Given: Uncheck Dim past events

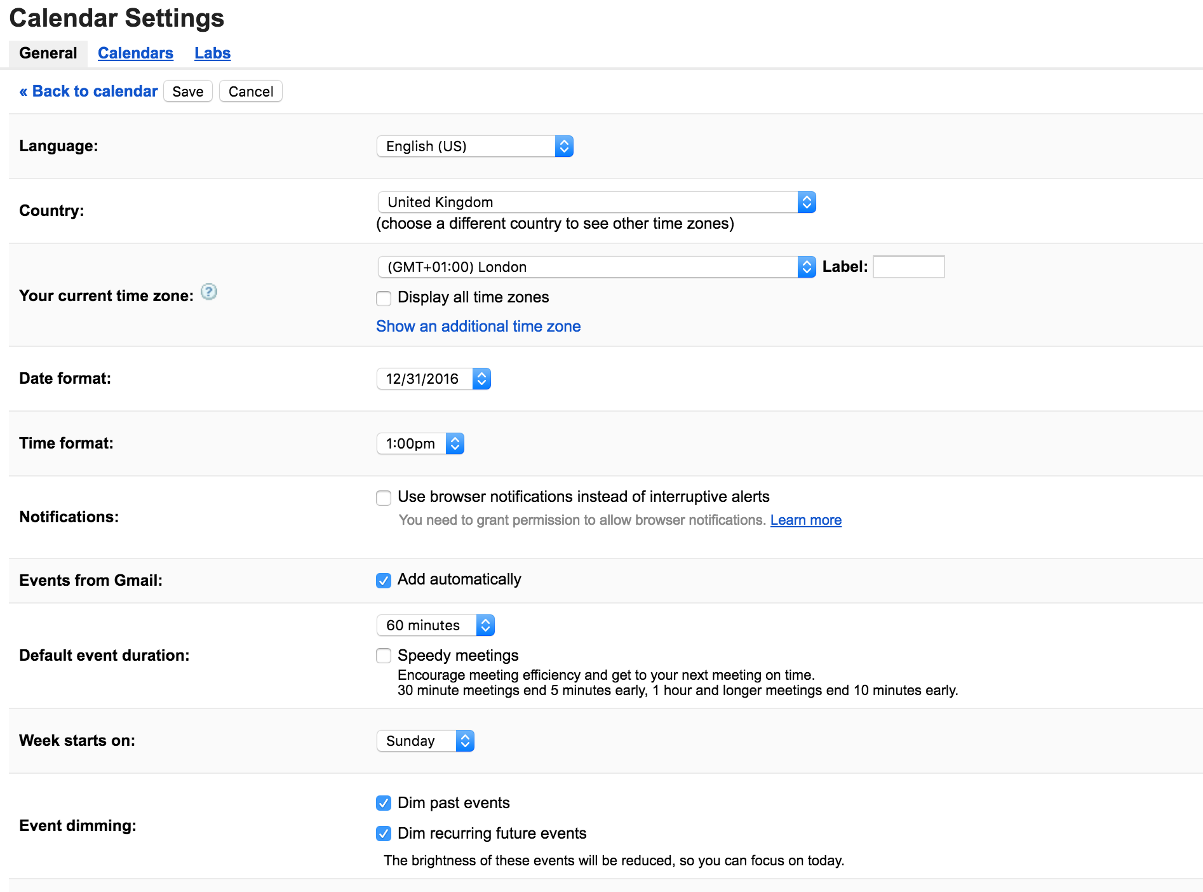Looking at the screenshot, I should [x=384, y=803].
